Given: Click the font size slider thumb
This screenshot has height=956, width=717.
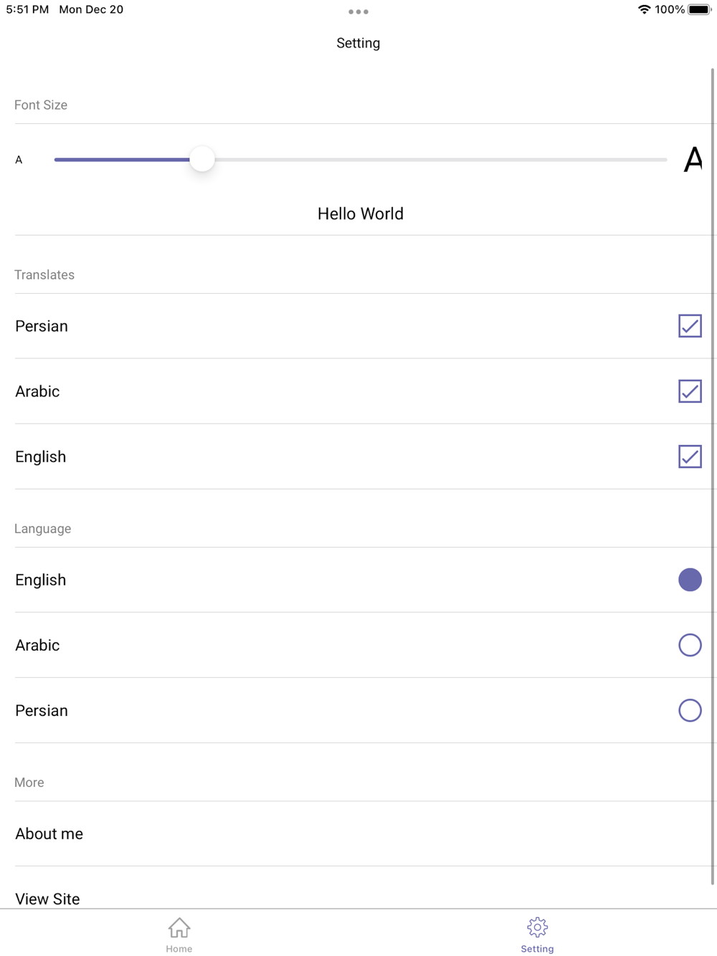Looking at the screenshot, I should click(202, 159).
